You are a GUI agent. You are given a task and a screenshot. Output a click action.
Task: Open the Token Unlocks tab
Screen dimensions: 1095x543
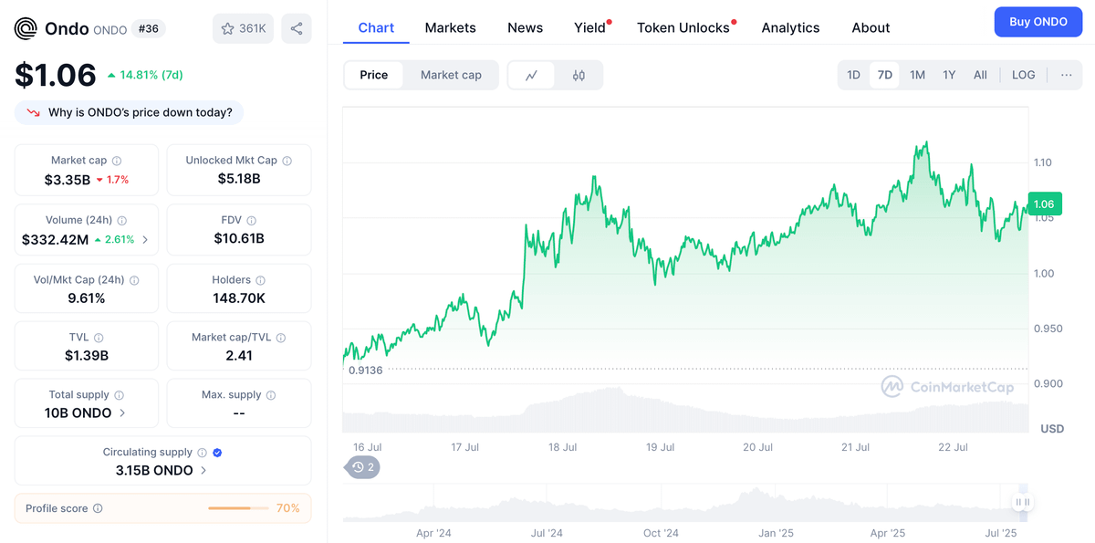(683, 27)
